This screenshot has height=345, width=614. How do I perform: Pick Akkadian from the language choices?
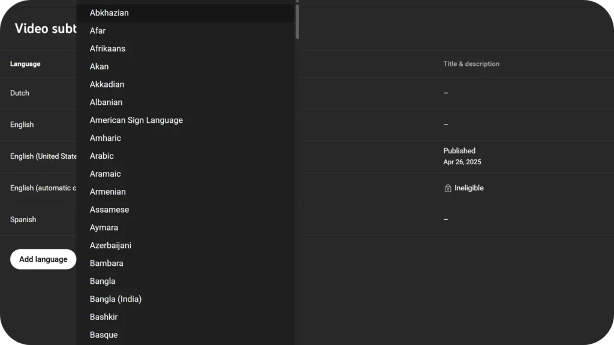[x=107, y=84]
